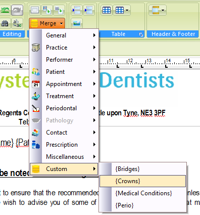Click the Replace text icon

click(17, 23)
